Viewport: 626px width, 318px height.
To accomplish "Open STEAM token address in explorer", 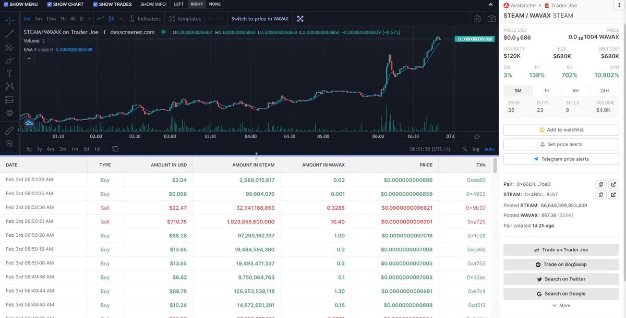I will (613, 195).
